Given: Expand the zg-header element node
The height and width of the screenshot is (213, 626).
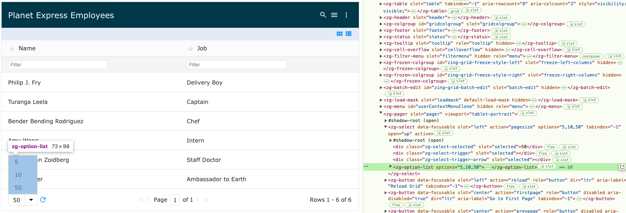Looking at the screenshot, I should click(381, 18).
